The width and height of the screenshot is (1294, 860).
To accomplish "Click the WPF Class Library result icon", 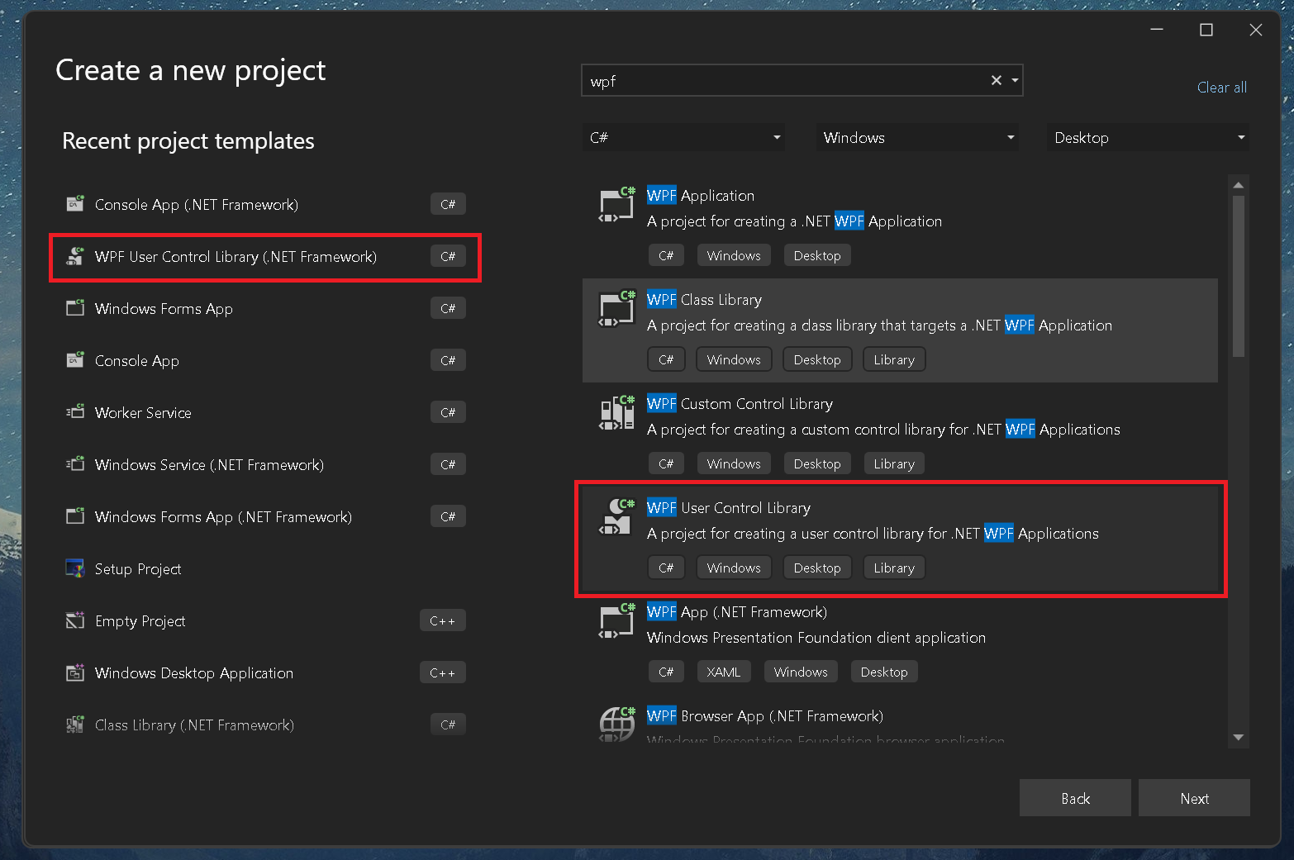I will coord(616,309).
